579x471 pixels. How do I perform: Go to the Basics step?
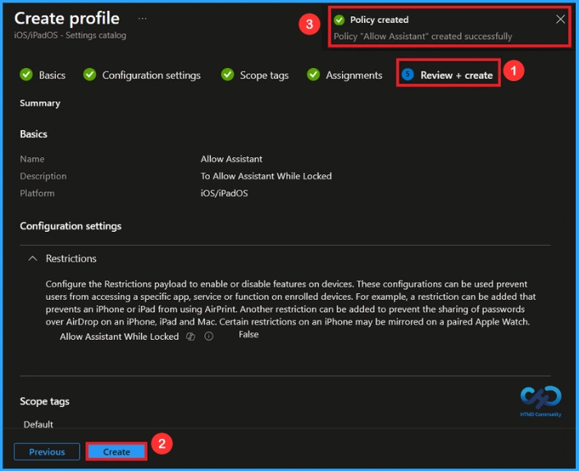click(52, 75)
